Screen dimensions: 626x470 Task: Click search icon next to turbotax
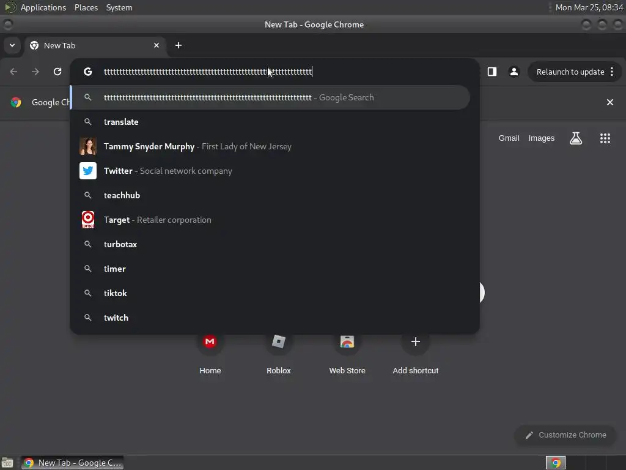coord(88,244)
